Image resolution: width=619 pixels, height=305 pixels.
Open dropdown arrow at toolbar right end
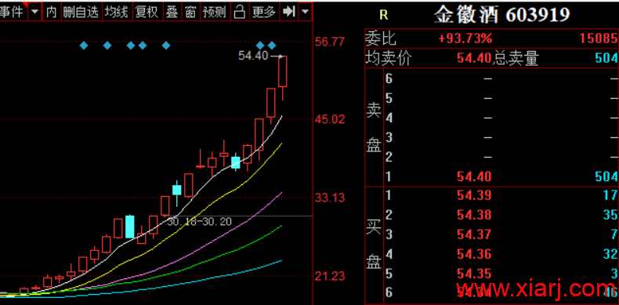click(x=305, y=12)
